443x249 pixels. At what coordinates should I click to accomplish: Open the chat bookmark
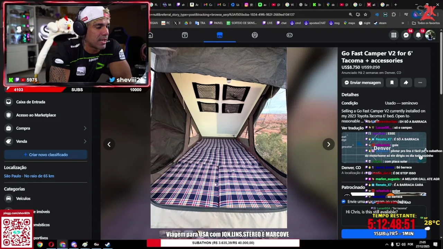click(x=281, y=23)
